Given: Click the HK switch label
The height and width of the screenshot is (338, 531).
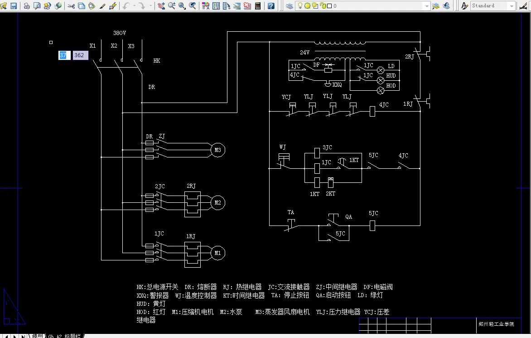Looking at the screenshot, I should pyautogui.click(x=156, y=61).
